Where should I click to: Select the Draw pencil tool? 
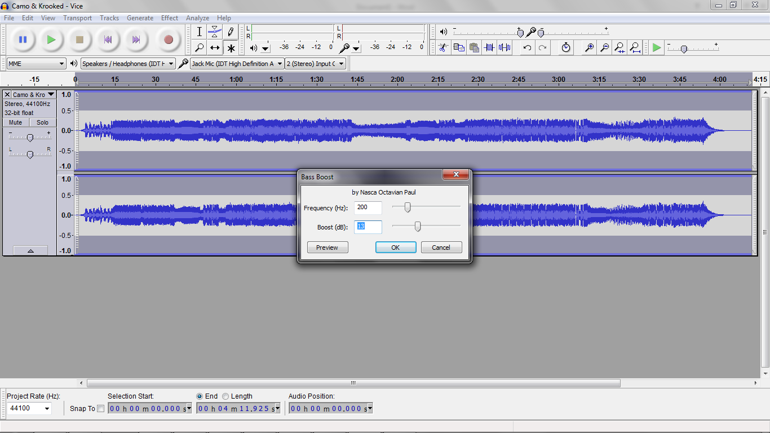[x=231, y=32]
